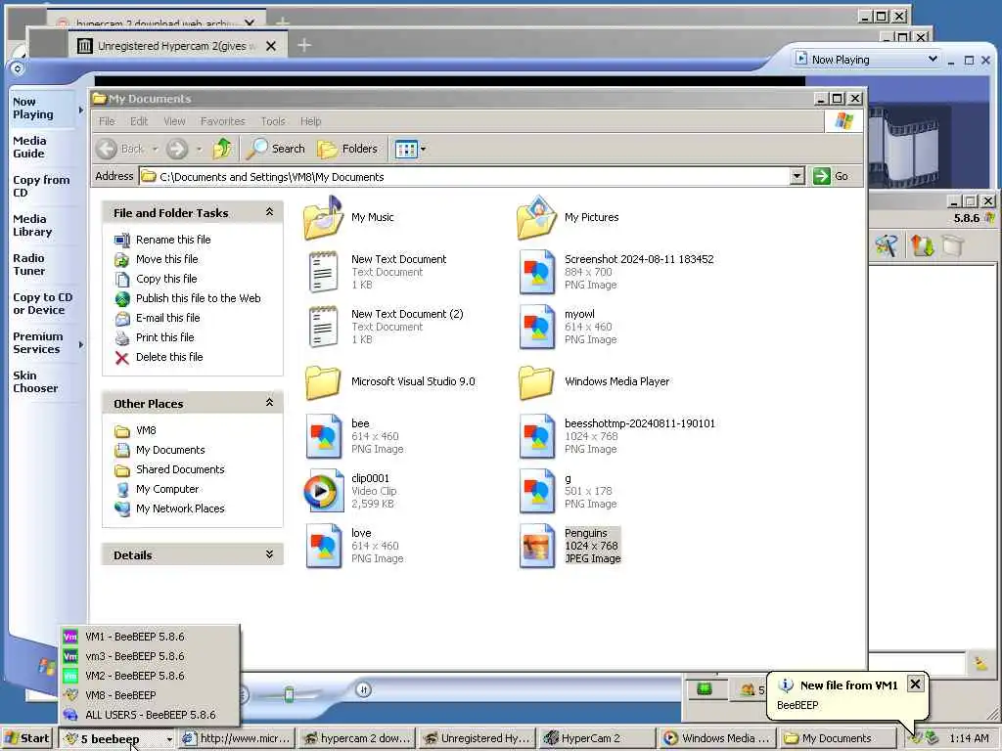The height and width of the screenshot is (751, 1002).
Task: Click Publish this file to the Web
Action: 198,298
